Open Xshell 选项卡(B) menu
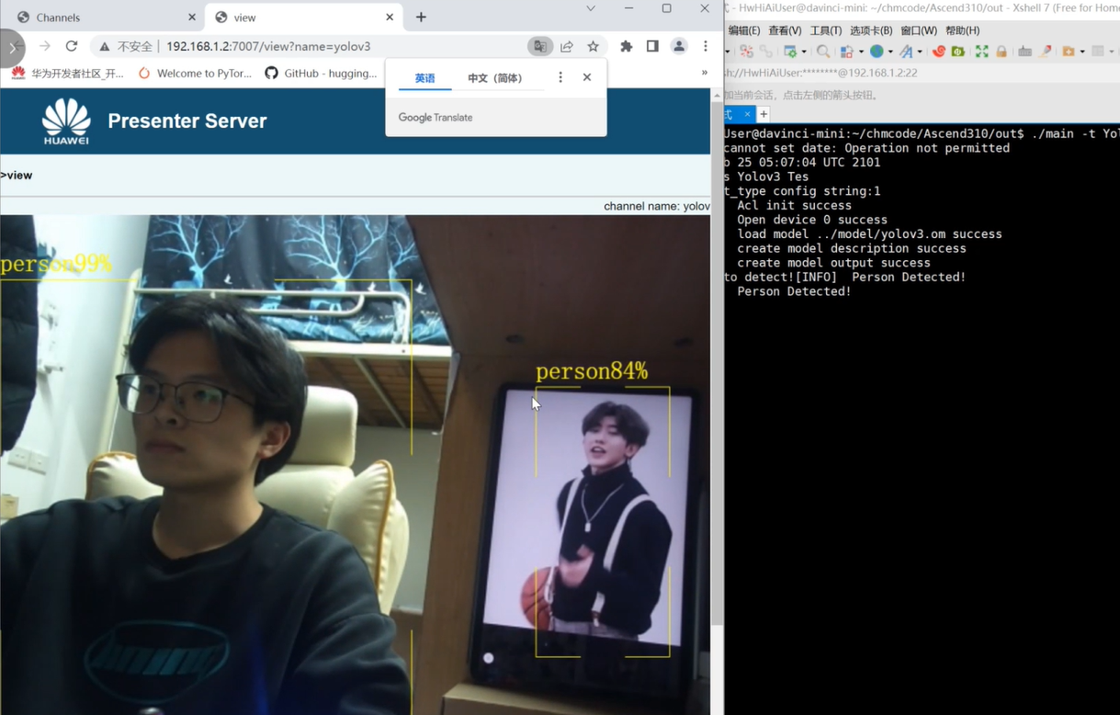Viewport: 1120px width, 715px height. (871, 30)
